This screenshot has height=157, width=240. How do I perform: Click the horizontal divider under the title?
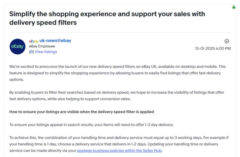click(120, 32)
